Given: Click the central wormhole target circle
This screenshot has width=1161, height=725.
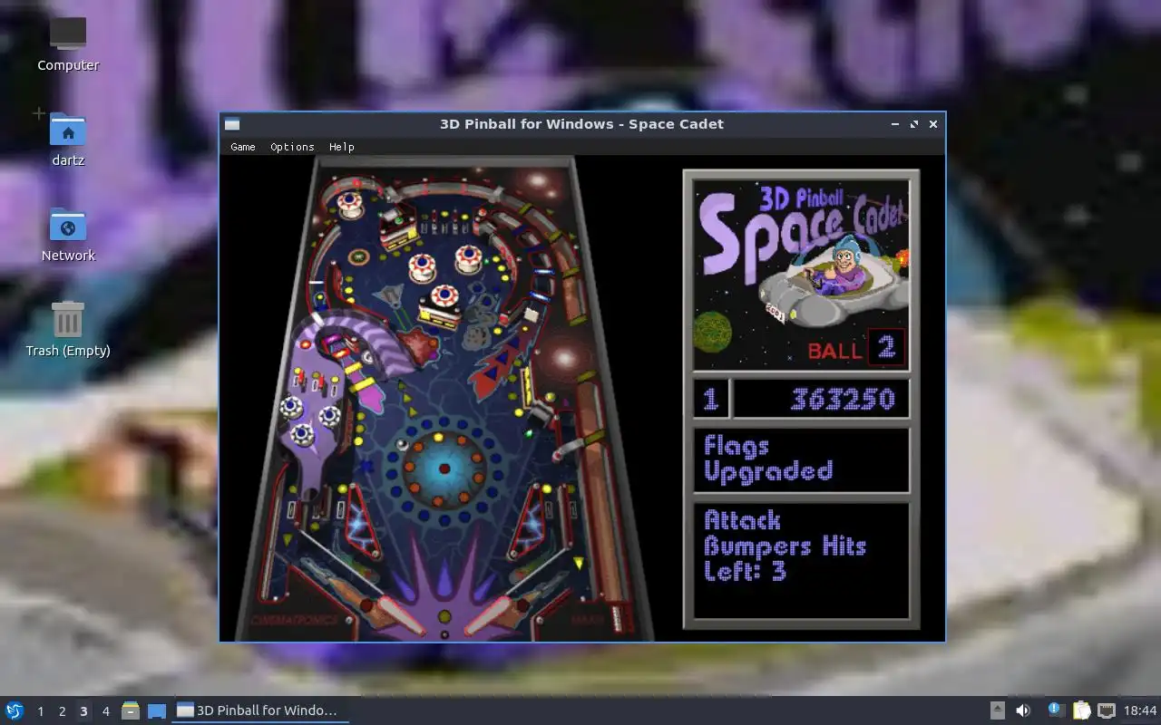Looking at the screenshot, I should pos(444,469).
